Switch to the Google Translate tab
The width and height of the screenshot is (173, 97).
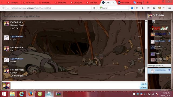138,2
